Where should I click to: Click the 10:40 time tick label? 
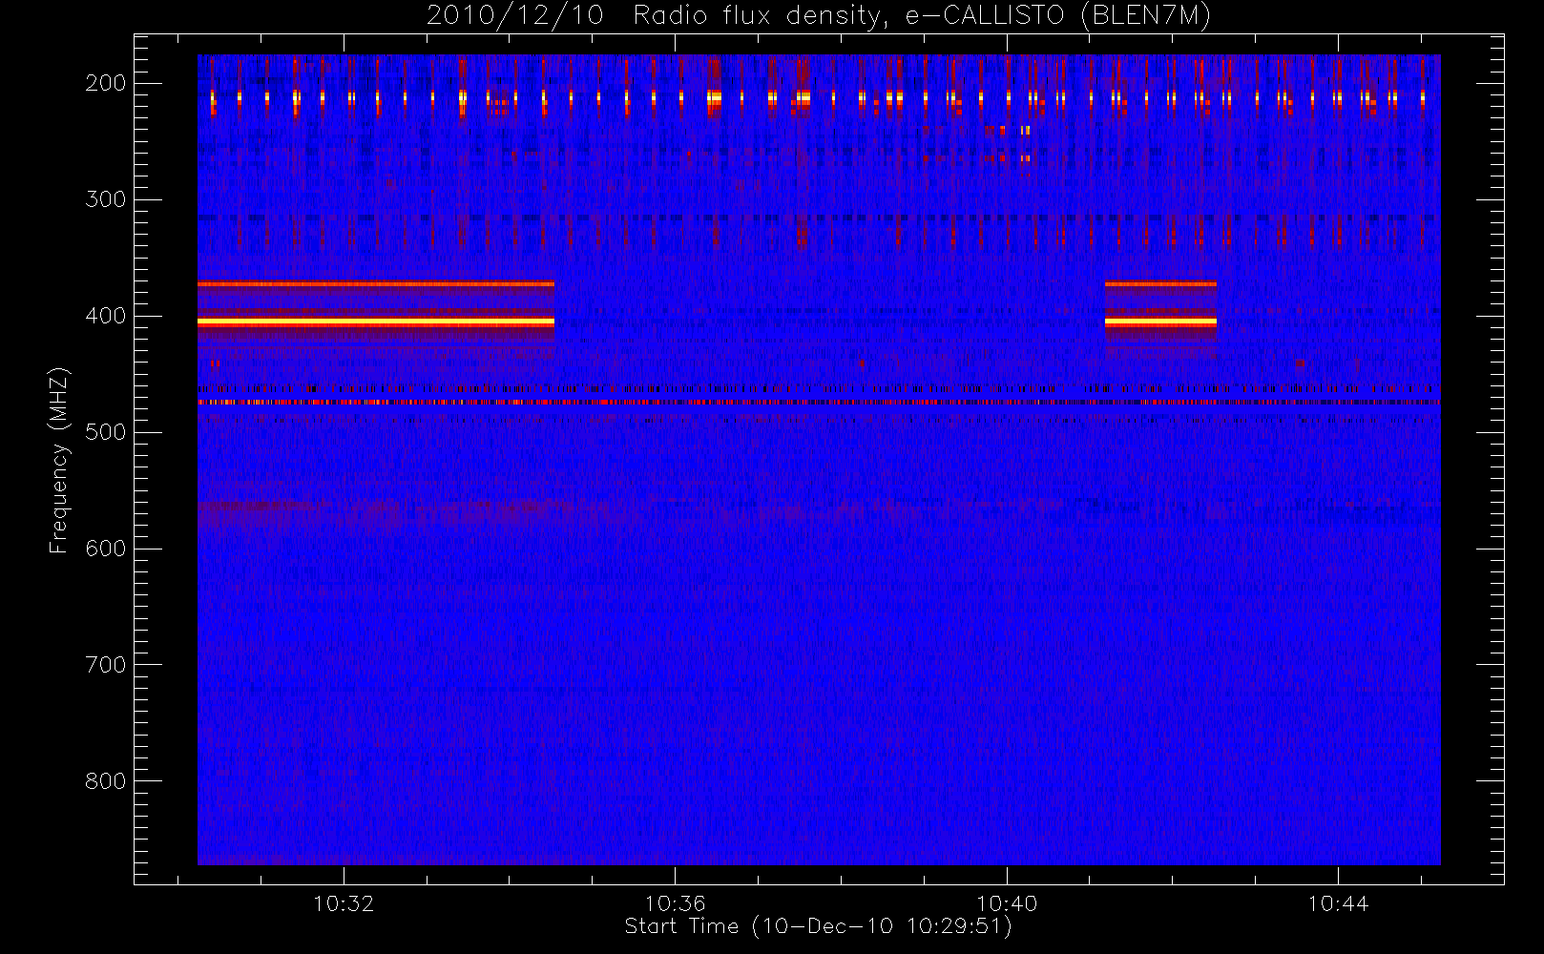[x=1007, y=903]
